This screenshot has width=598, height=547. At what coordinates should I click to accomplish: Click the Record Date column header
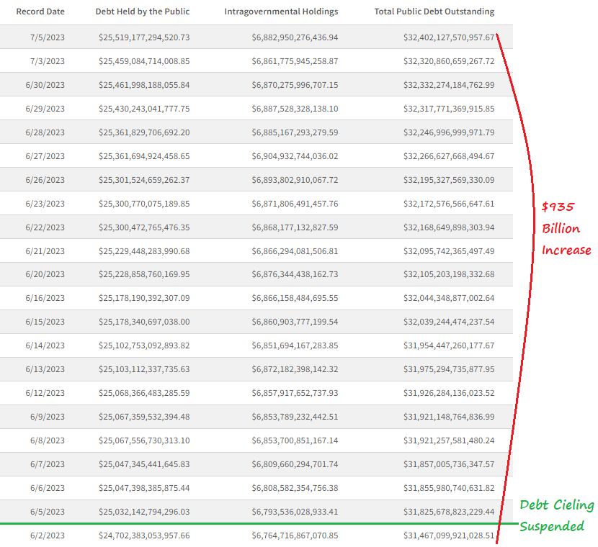(x=40, y=12)
